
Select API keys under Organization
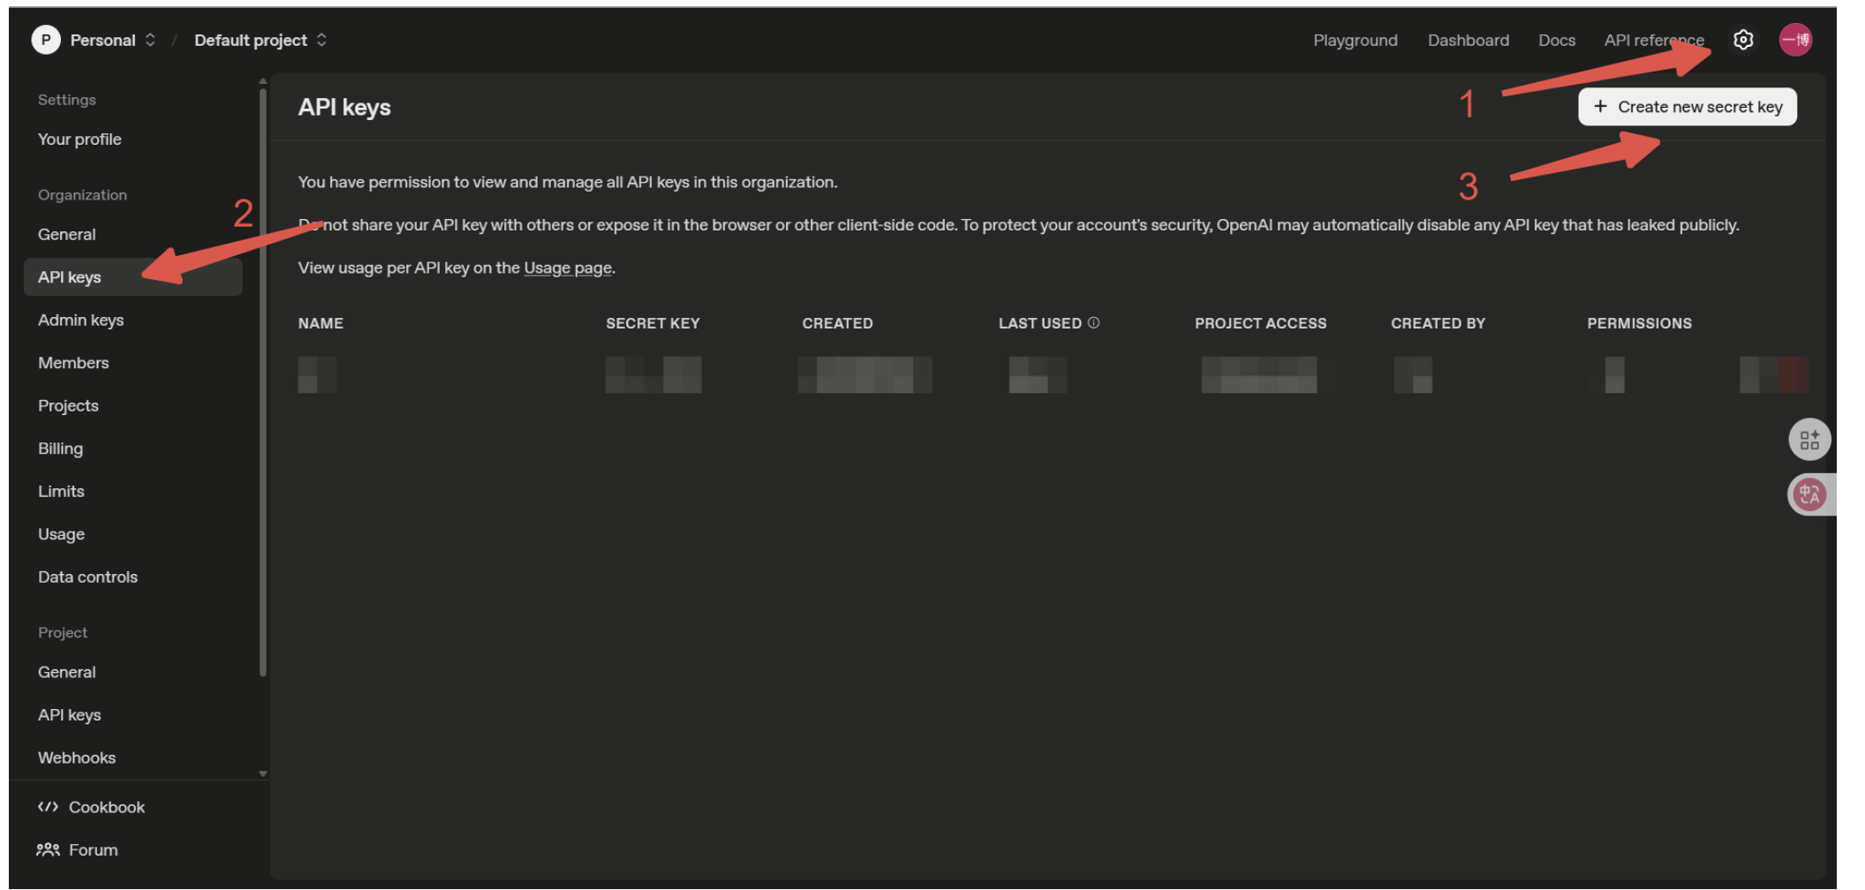132,277
